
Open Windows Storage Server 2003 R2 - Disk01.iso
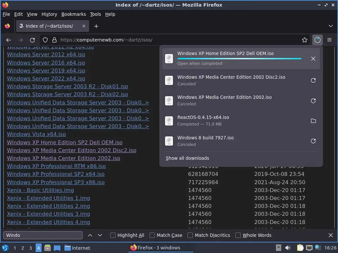coord(67,87)
